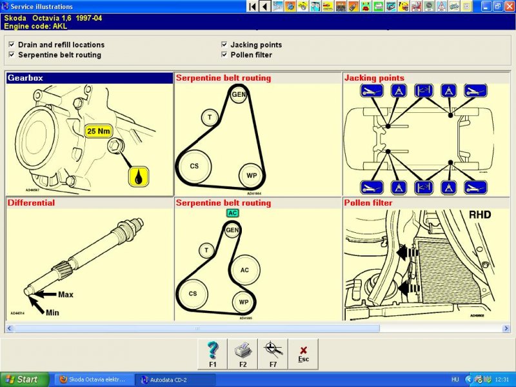Click the upper-left trolley jack icon
This screenshot has height=387, width=516.
click(x=372, y=90)
